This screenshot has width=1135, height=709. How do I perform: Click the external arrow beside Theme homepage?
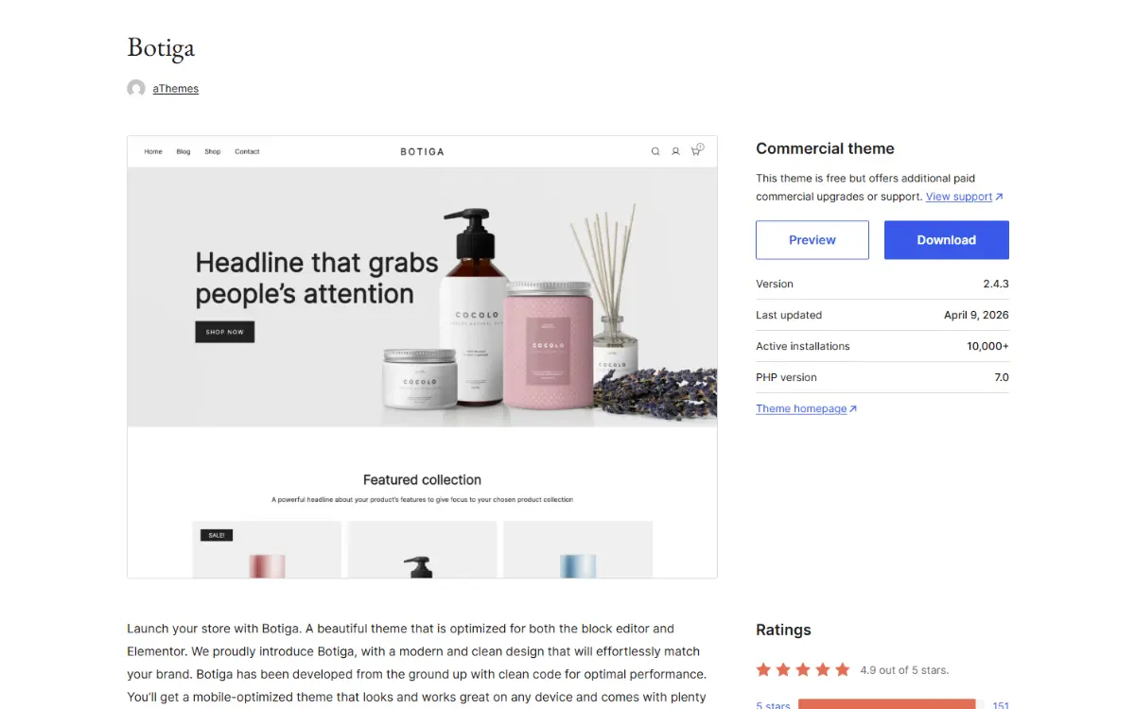coord(853,409)
